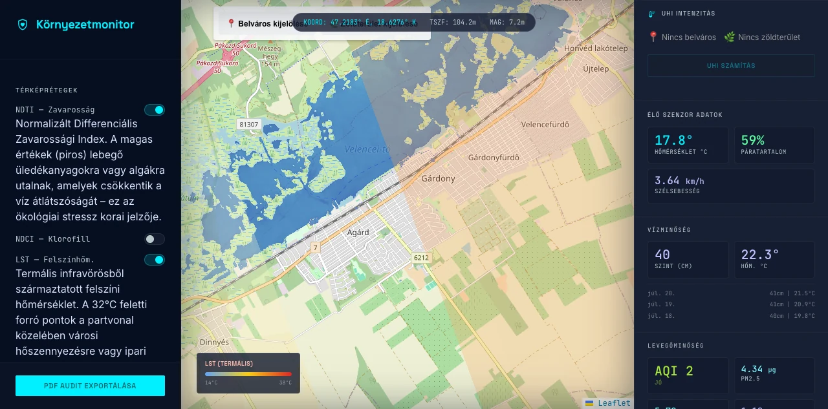Click the Környezetmonitor shield logo icon

[23, 25]
